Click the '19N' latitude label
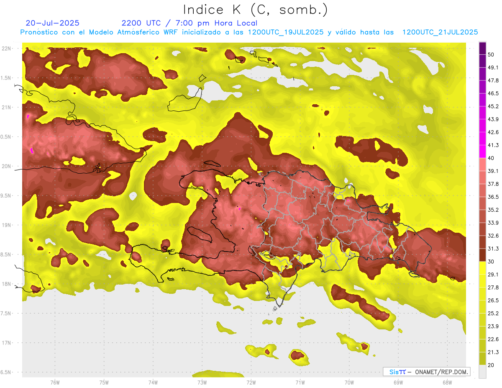The height and width of the screenshot is (388, 502). [6, 225]
